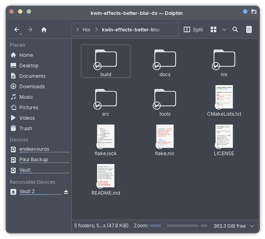Image resolution: width=265 pixels, height=239 pixels.
Task: Select the CMakeLists.txt file thumbnail
Action: 224,97
